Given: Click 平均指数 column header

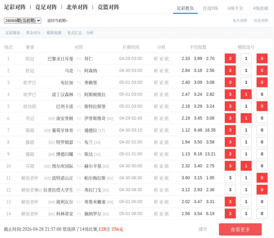Looking at the screenshot, I should 198,47.
